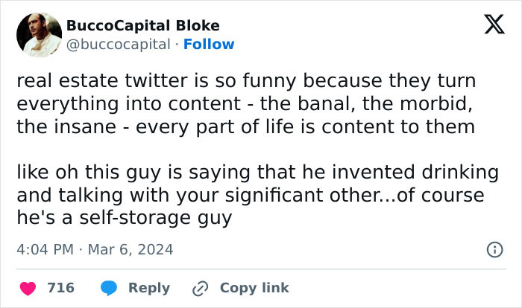The width and height of the screenshot is (522, 308).
Task: View the 716 likes count
Action: point(60,287)
